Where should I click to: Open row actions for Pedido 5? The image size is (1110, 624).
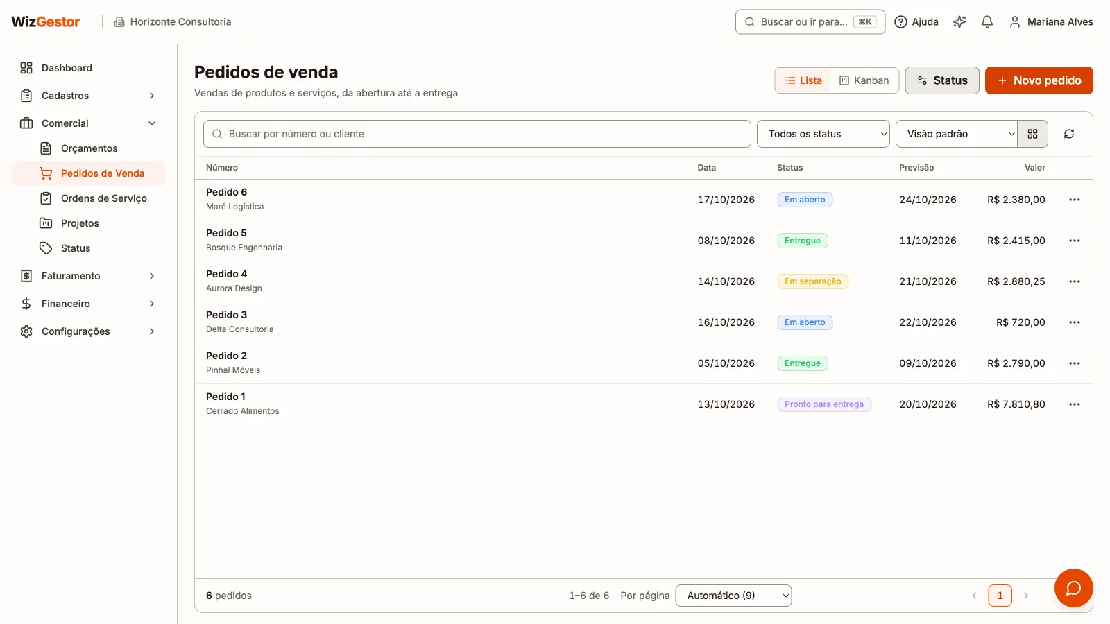point(1075,241)
